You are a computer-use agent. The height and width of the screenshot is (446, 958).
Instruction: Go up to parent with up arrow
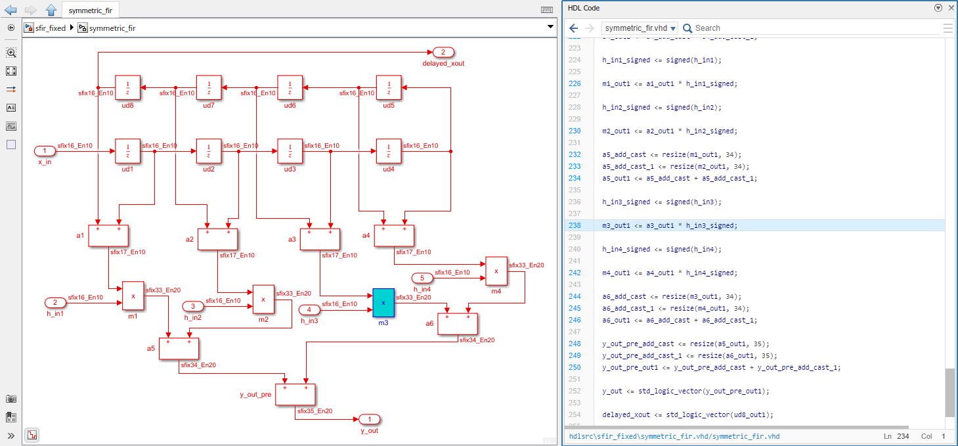pyautogui.click(x=51, y=10)
